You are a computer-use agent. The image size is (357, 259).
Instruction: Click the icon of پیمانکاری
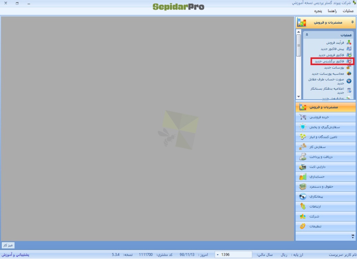tap(303, 196)
